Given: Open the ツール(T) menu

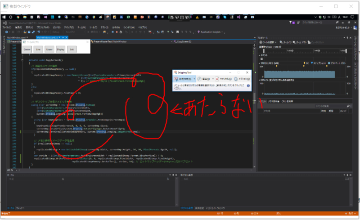Looking at the screenshot, I should tap(93, 27).
